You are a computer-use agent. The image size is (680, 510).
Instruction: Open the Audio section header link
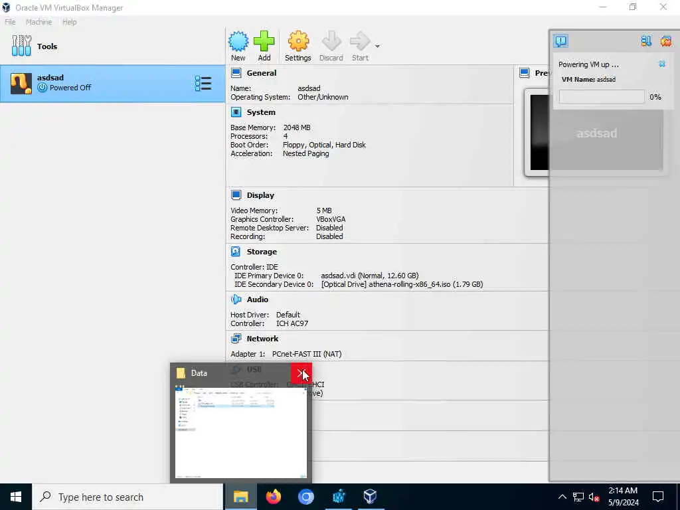click(258, 299)
